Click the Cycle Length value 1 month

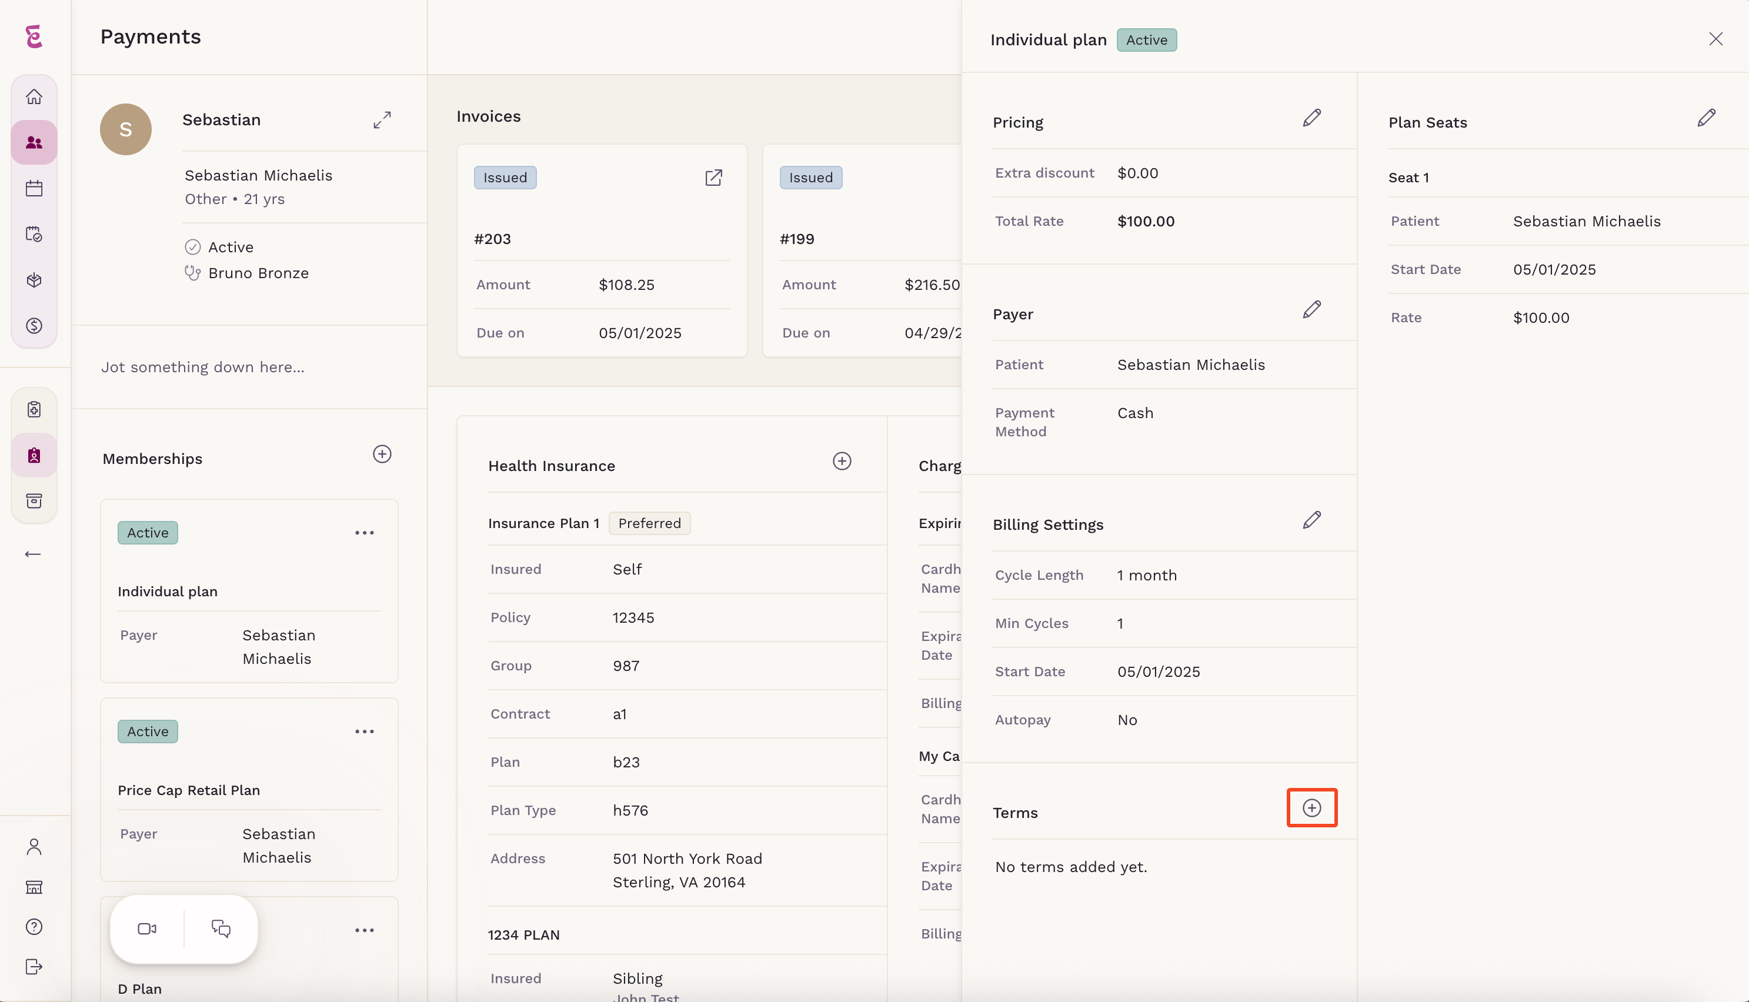pos(1147,575)
